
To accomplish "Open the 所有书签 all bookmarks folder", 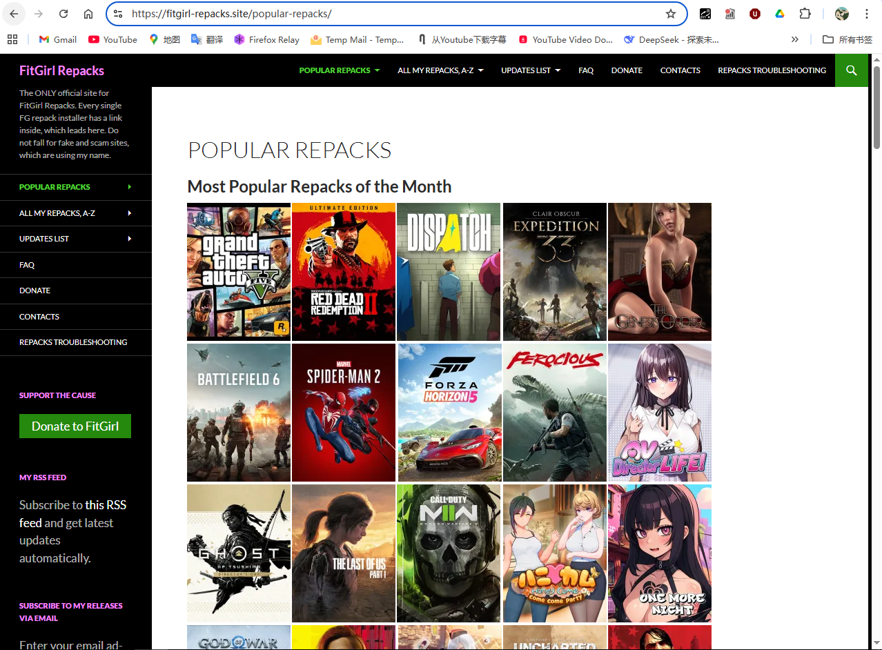I will [847, 39].
